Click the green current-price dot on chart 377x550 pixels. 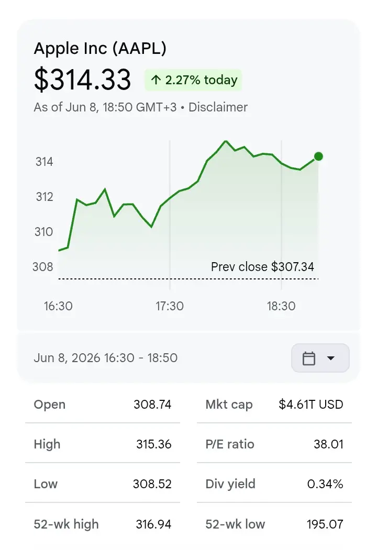coord(318,156)
